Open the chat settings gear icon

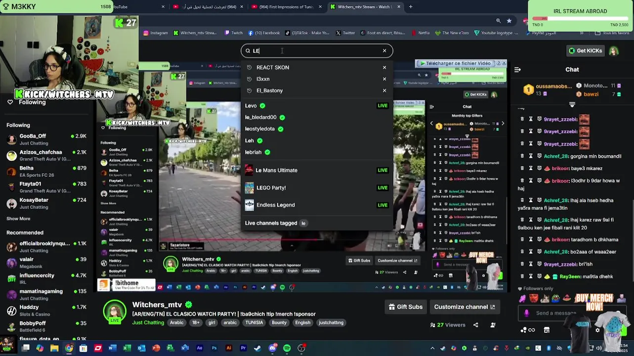(597, 330)
